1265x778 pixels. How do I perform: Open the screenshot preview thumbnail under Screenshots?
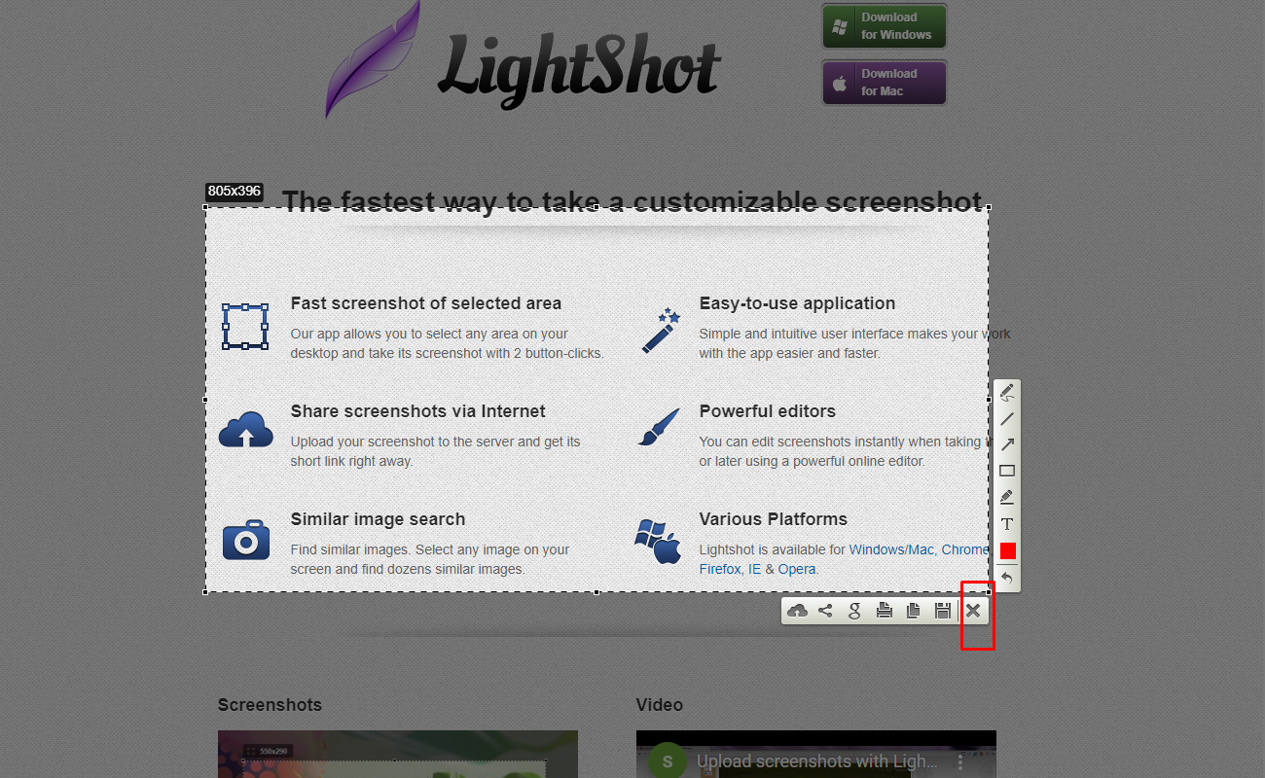(x=398, y=755)
